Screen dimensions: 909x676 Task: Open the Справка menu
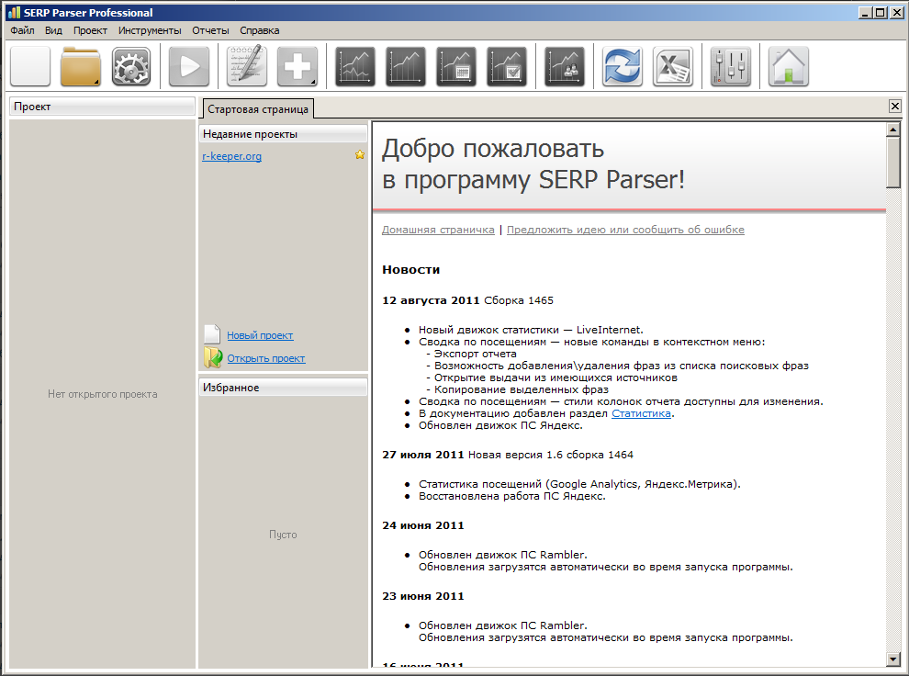point(259,30)
